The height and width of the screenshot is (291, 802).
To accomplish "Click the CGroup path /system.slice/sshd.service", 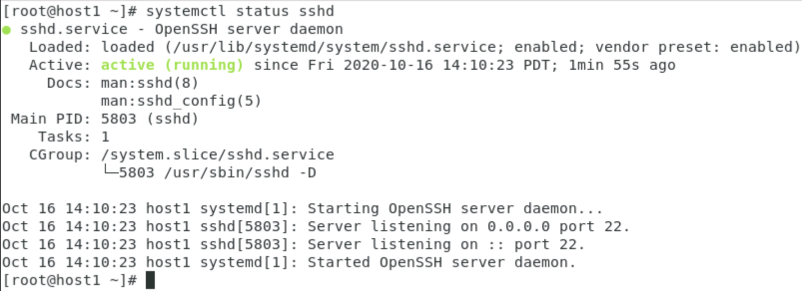I will pos(217,155).
